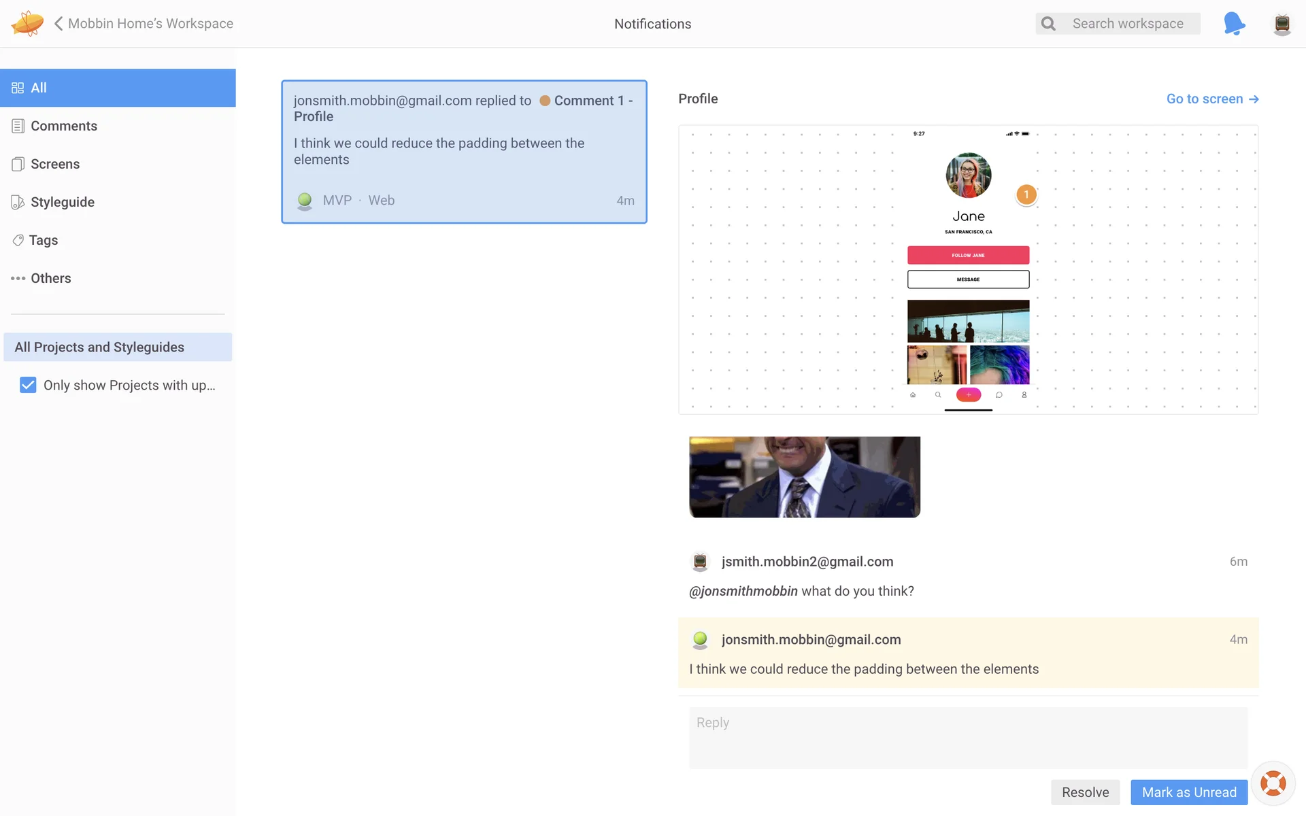Click jsmith.mobbin2 commenter avatar icon
This screenshot has height=816, width=1306.
coord(700,562)
